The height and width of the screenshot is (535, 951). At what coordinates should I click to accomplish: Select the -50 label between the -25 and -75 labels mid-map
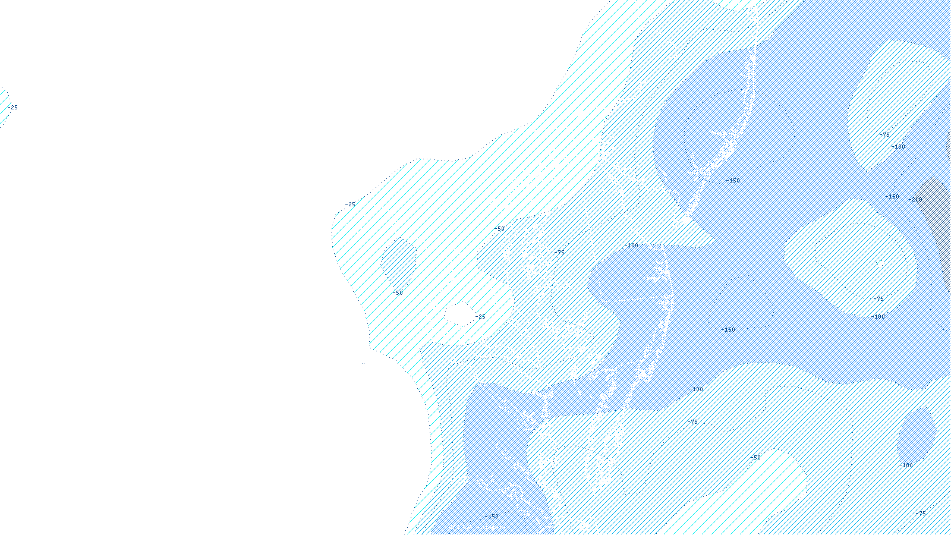click(x=499, y=229)
